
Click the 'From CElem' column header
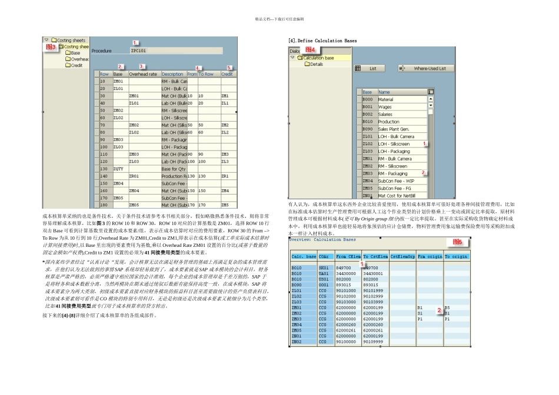(x=348, y=256)
